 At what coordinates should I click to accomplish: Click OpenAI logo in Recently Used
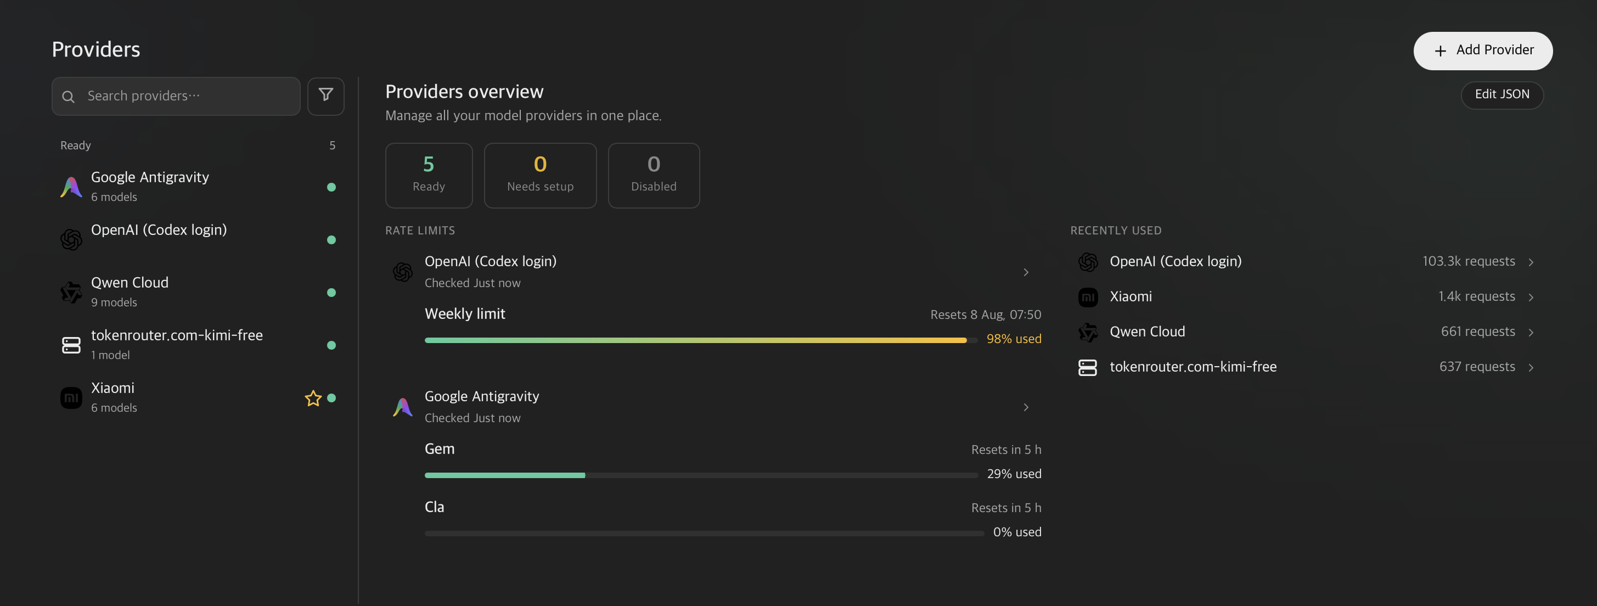coord(1088,262)
